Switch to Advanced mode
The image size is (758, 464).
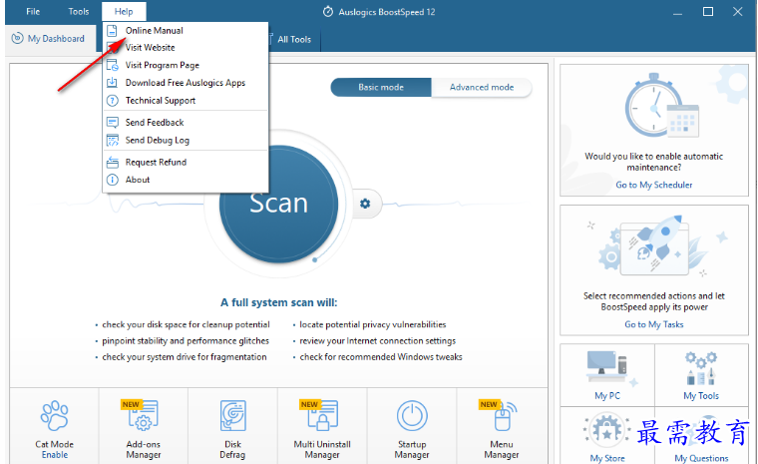[x=482, y=88]
